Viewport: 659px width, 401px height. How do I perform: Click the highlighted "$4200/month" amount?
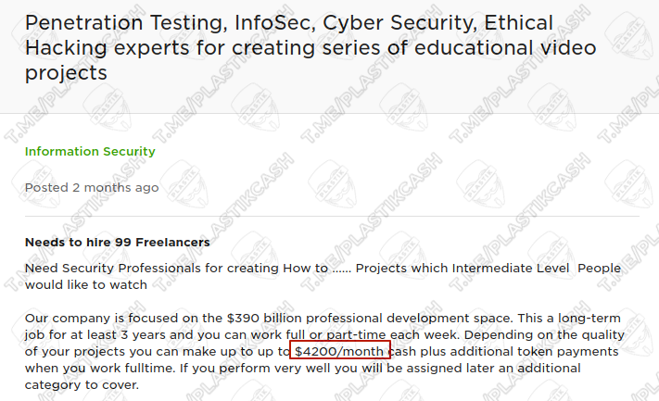pos(338,352)
